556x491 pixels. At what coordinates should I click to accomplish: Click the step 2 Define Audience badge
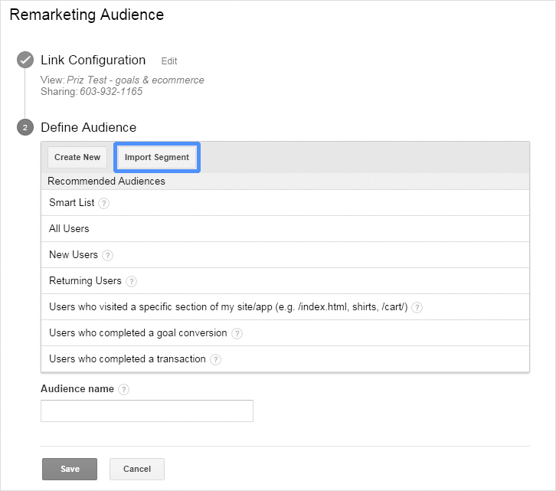tap(25, 128)
